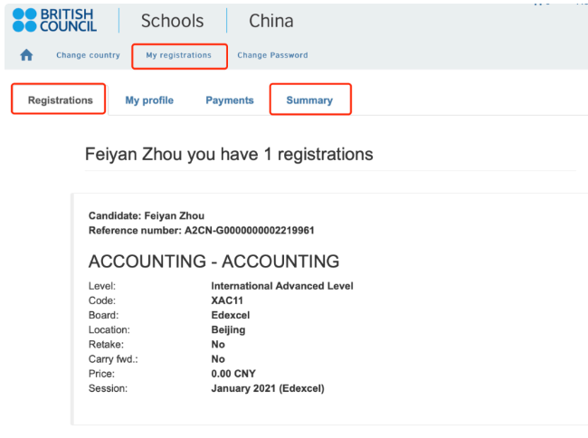
Task: Open My registrations in the navigation bar
Action: tap(179, 55)
